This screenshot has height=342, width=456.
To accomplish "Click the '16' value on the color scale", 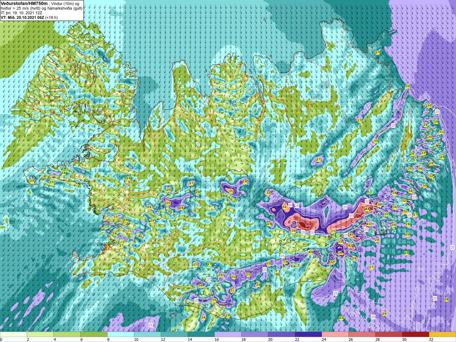I will (217, 340).
